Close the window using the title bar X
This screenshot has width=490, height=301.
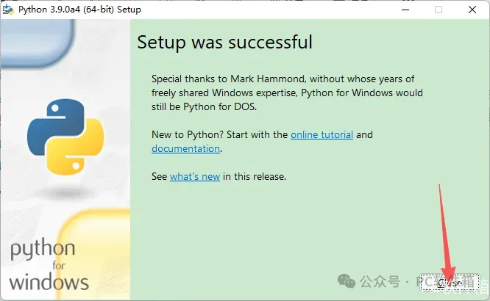pyautogui.click(x=472, y=10)
